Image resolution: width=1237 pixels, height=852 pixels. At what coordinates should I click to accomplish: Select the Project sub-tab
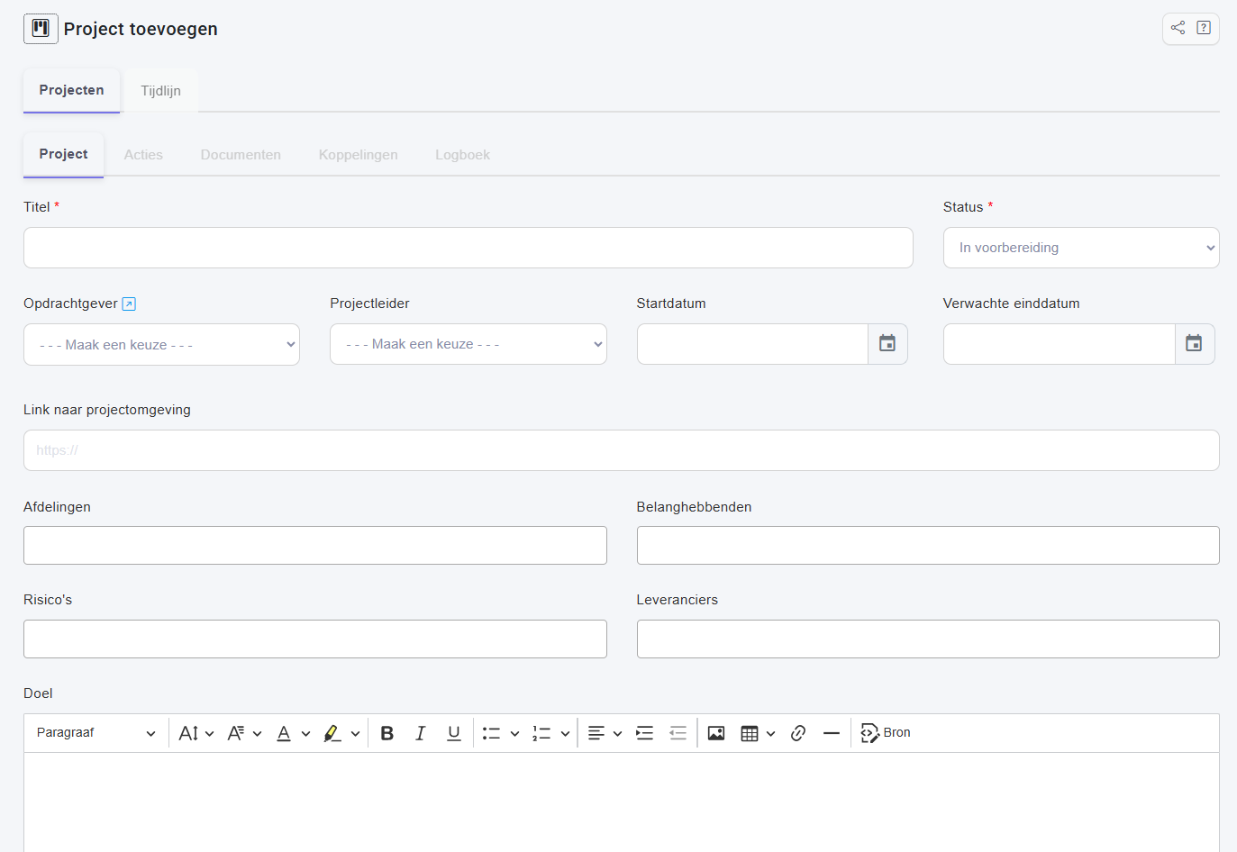click(63, 154)
